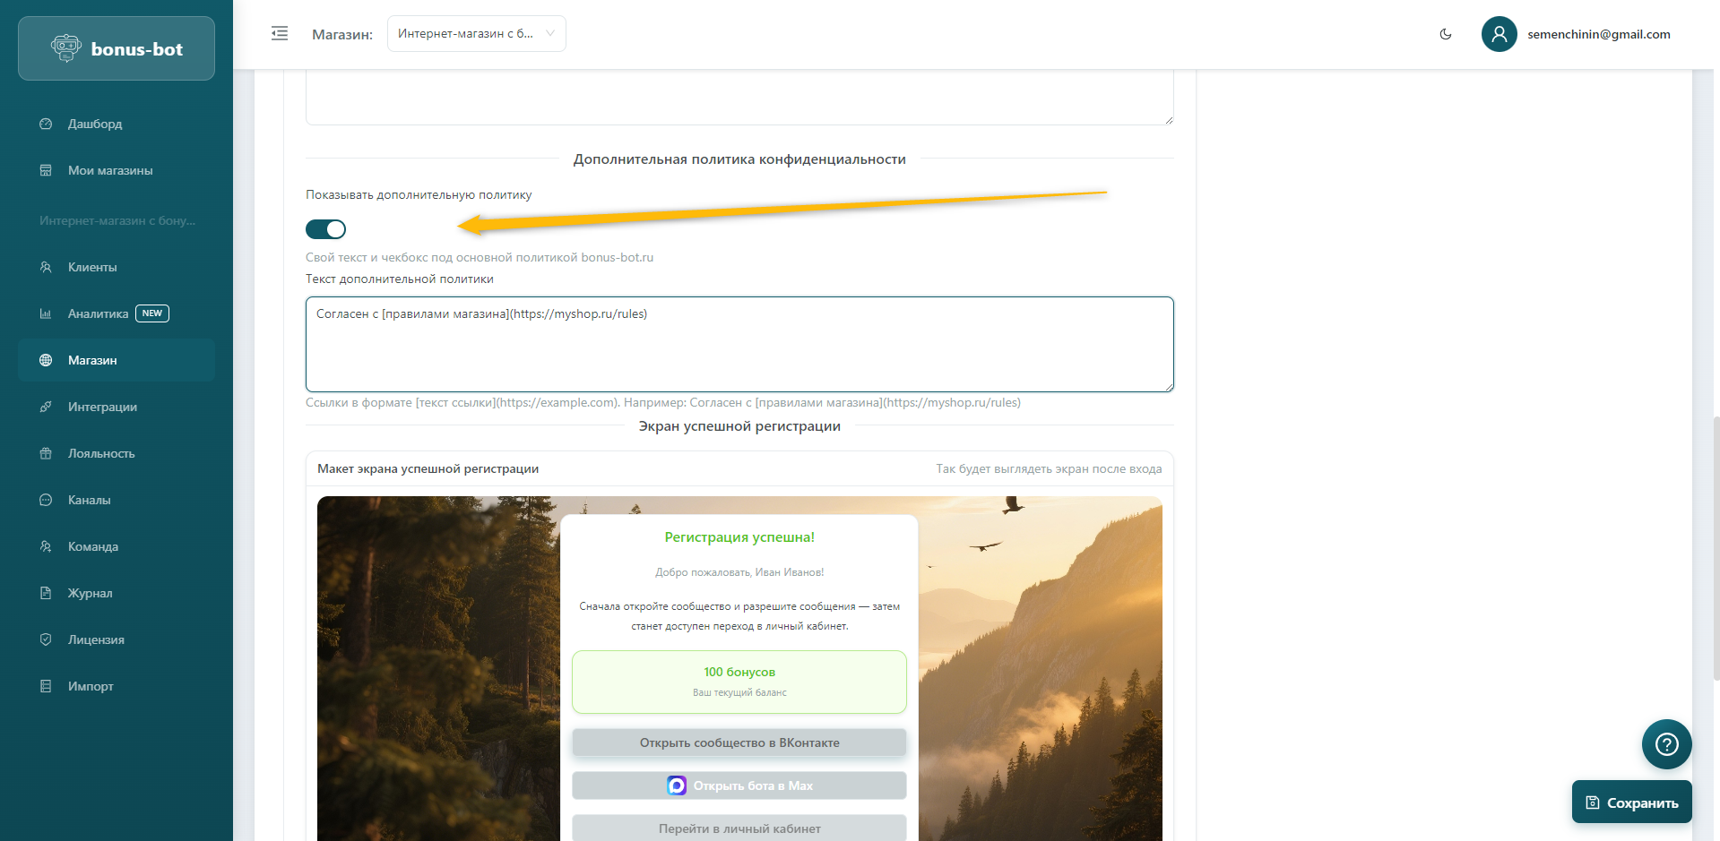Click the bonus-bot robot logo
1720x841 pixels.
[x=66, y=48]
